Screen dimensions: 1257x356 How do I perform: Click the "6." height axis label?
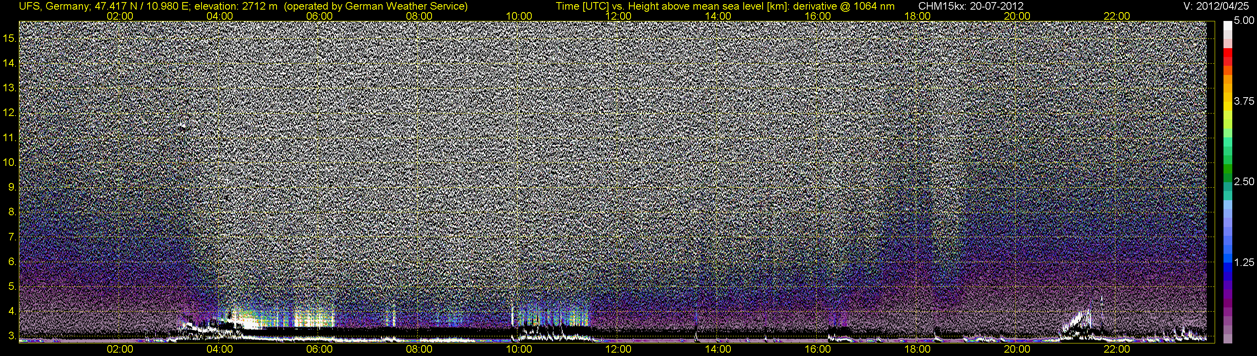pos(13,262)
